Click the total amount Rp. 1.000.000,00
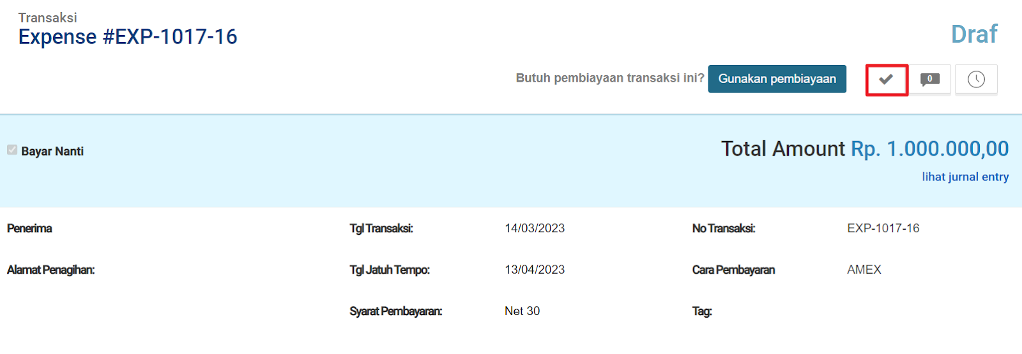The image size is (1022, 354). (x=930, y=149)
